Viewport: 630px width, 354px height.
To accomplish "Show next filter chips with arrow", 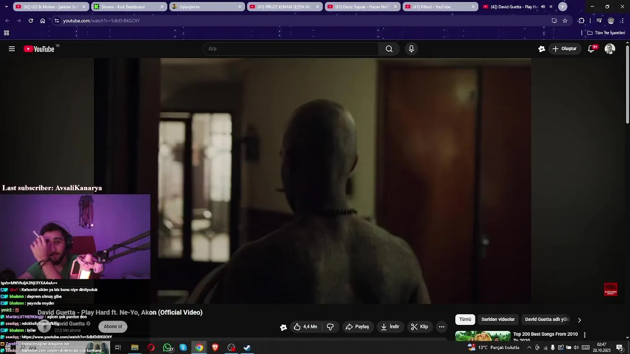I will tap(579, 320).
